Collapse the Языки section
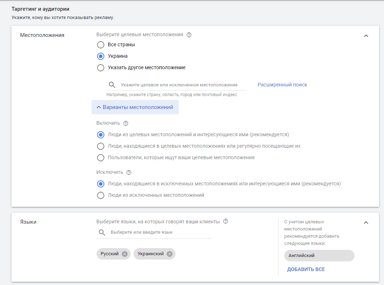 click(366, 222)
